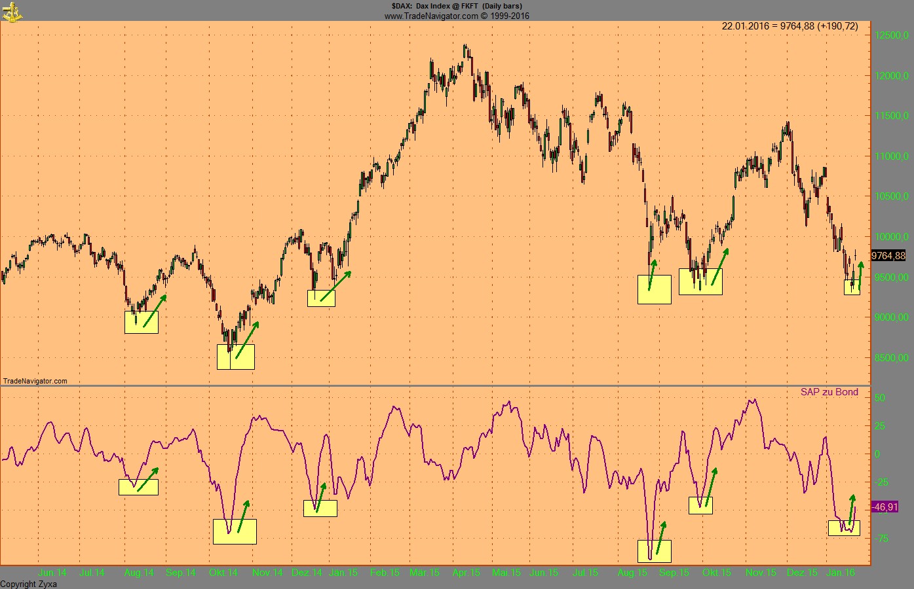The height and width of the screenshot is (589, 914).
Task: Open the $DAX Dax Index chart title
Action: (x=457, y=6)
